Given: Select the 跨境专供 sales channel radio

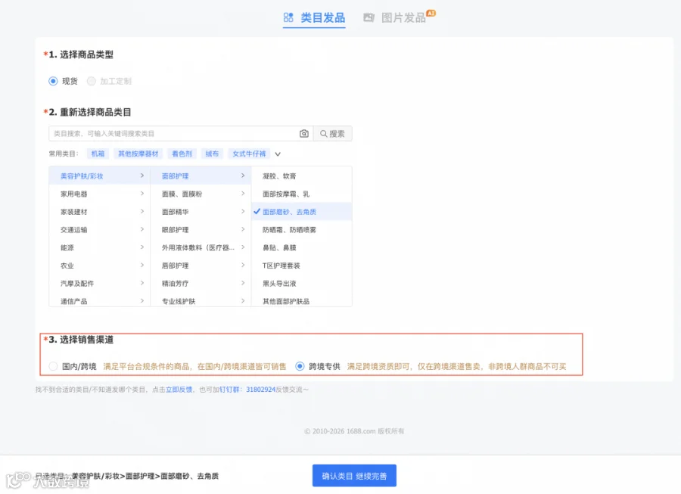Looking at the screenshot, I should point(300,366).
